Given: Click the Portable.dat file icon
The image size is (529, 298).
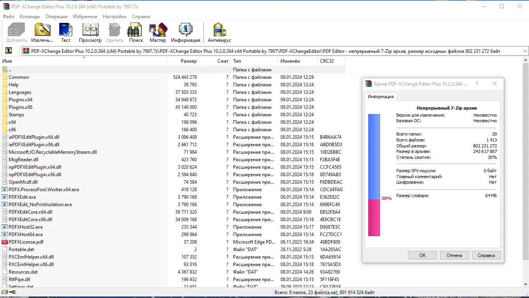Looking at the screenshot, I should click(x=5, y=250).
